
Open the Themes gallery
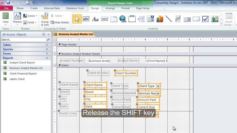(17, 19)
